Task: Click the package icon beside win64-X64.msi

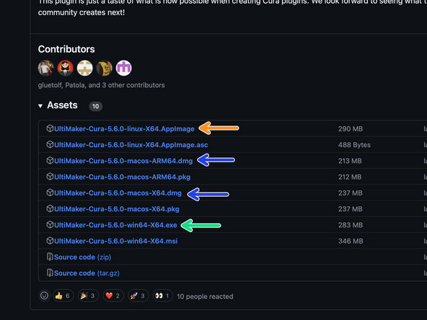Action: 50,241
